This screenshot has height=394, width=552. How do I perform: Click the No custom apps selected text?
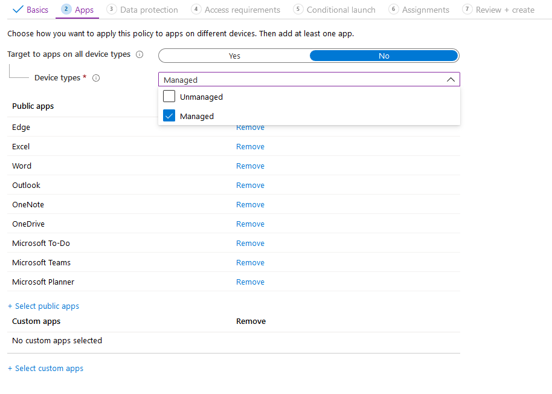point(57,341)
